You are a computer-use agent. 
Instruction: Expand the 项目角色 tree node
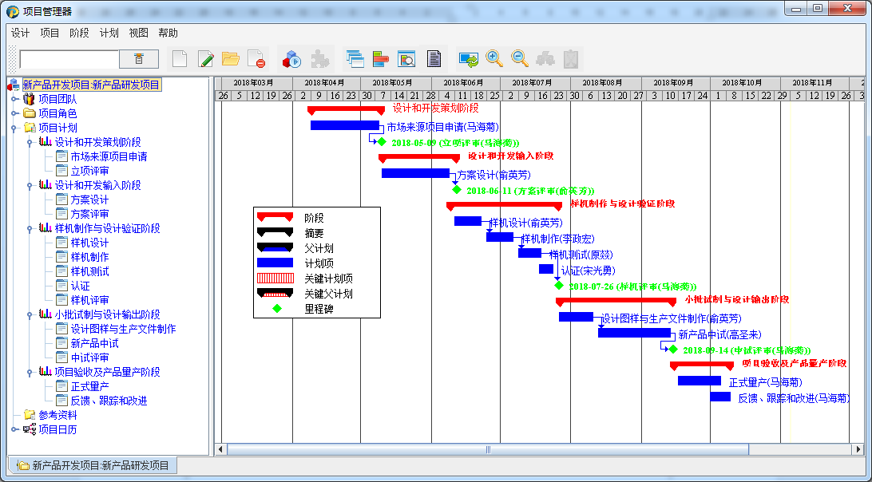pyautogui.click(x=15, y=113)
